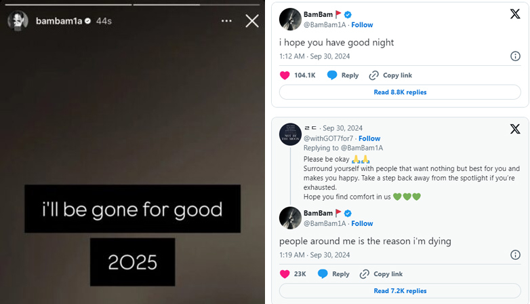Like the 'reason i'm dying' tweet heart

(285, 274)
